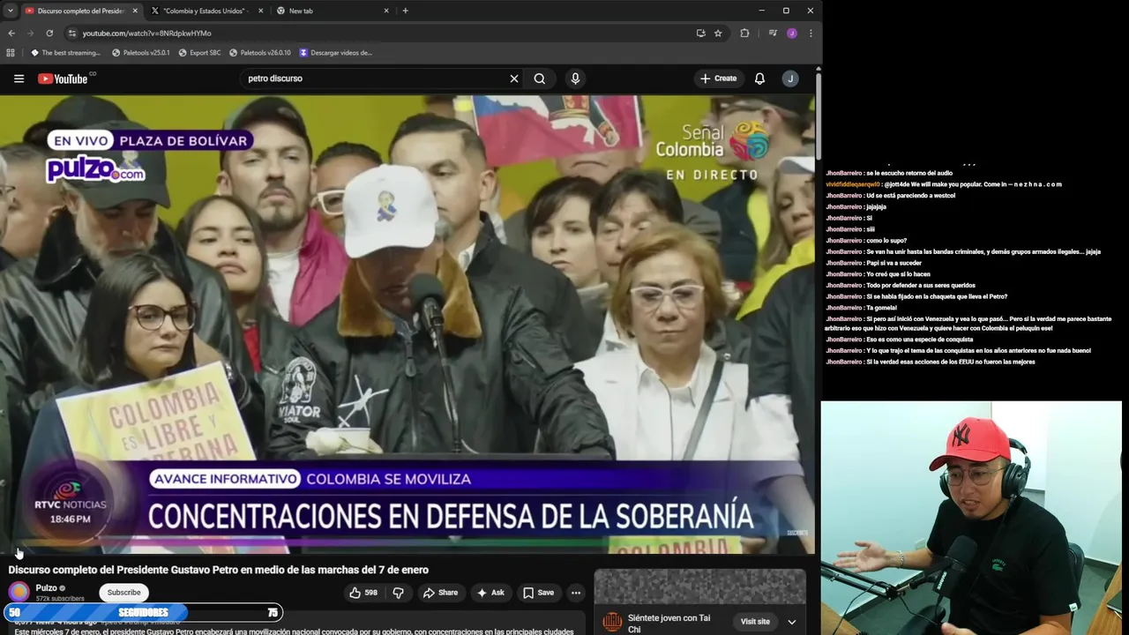Open the apps grid in the bookmarks bar
Viewport: 1129px width, 635px height.
point(11,53)
